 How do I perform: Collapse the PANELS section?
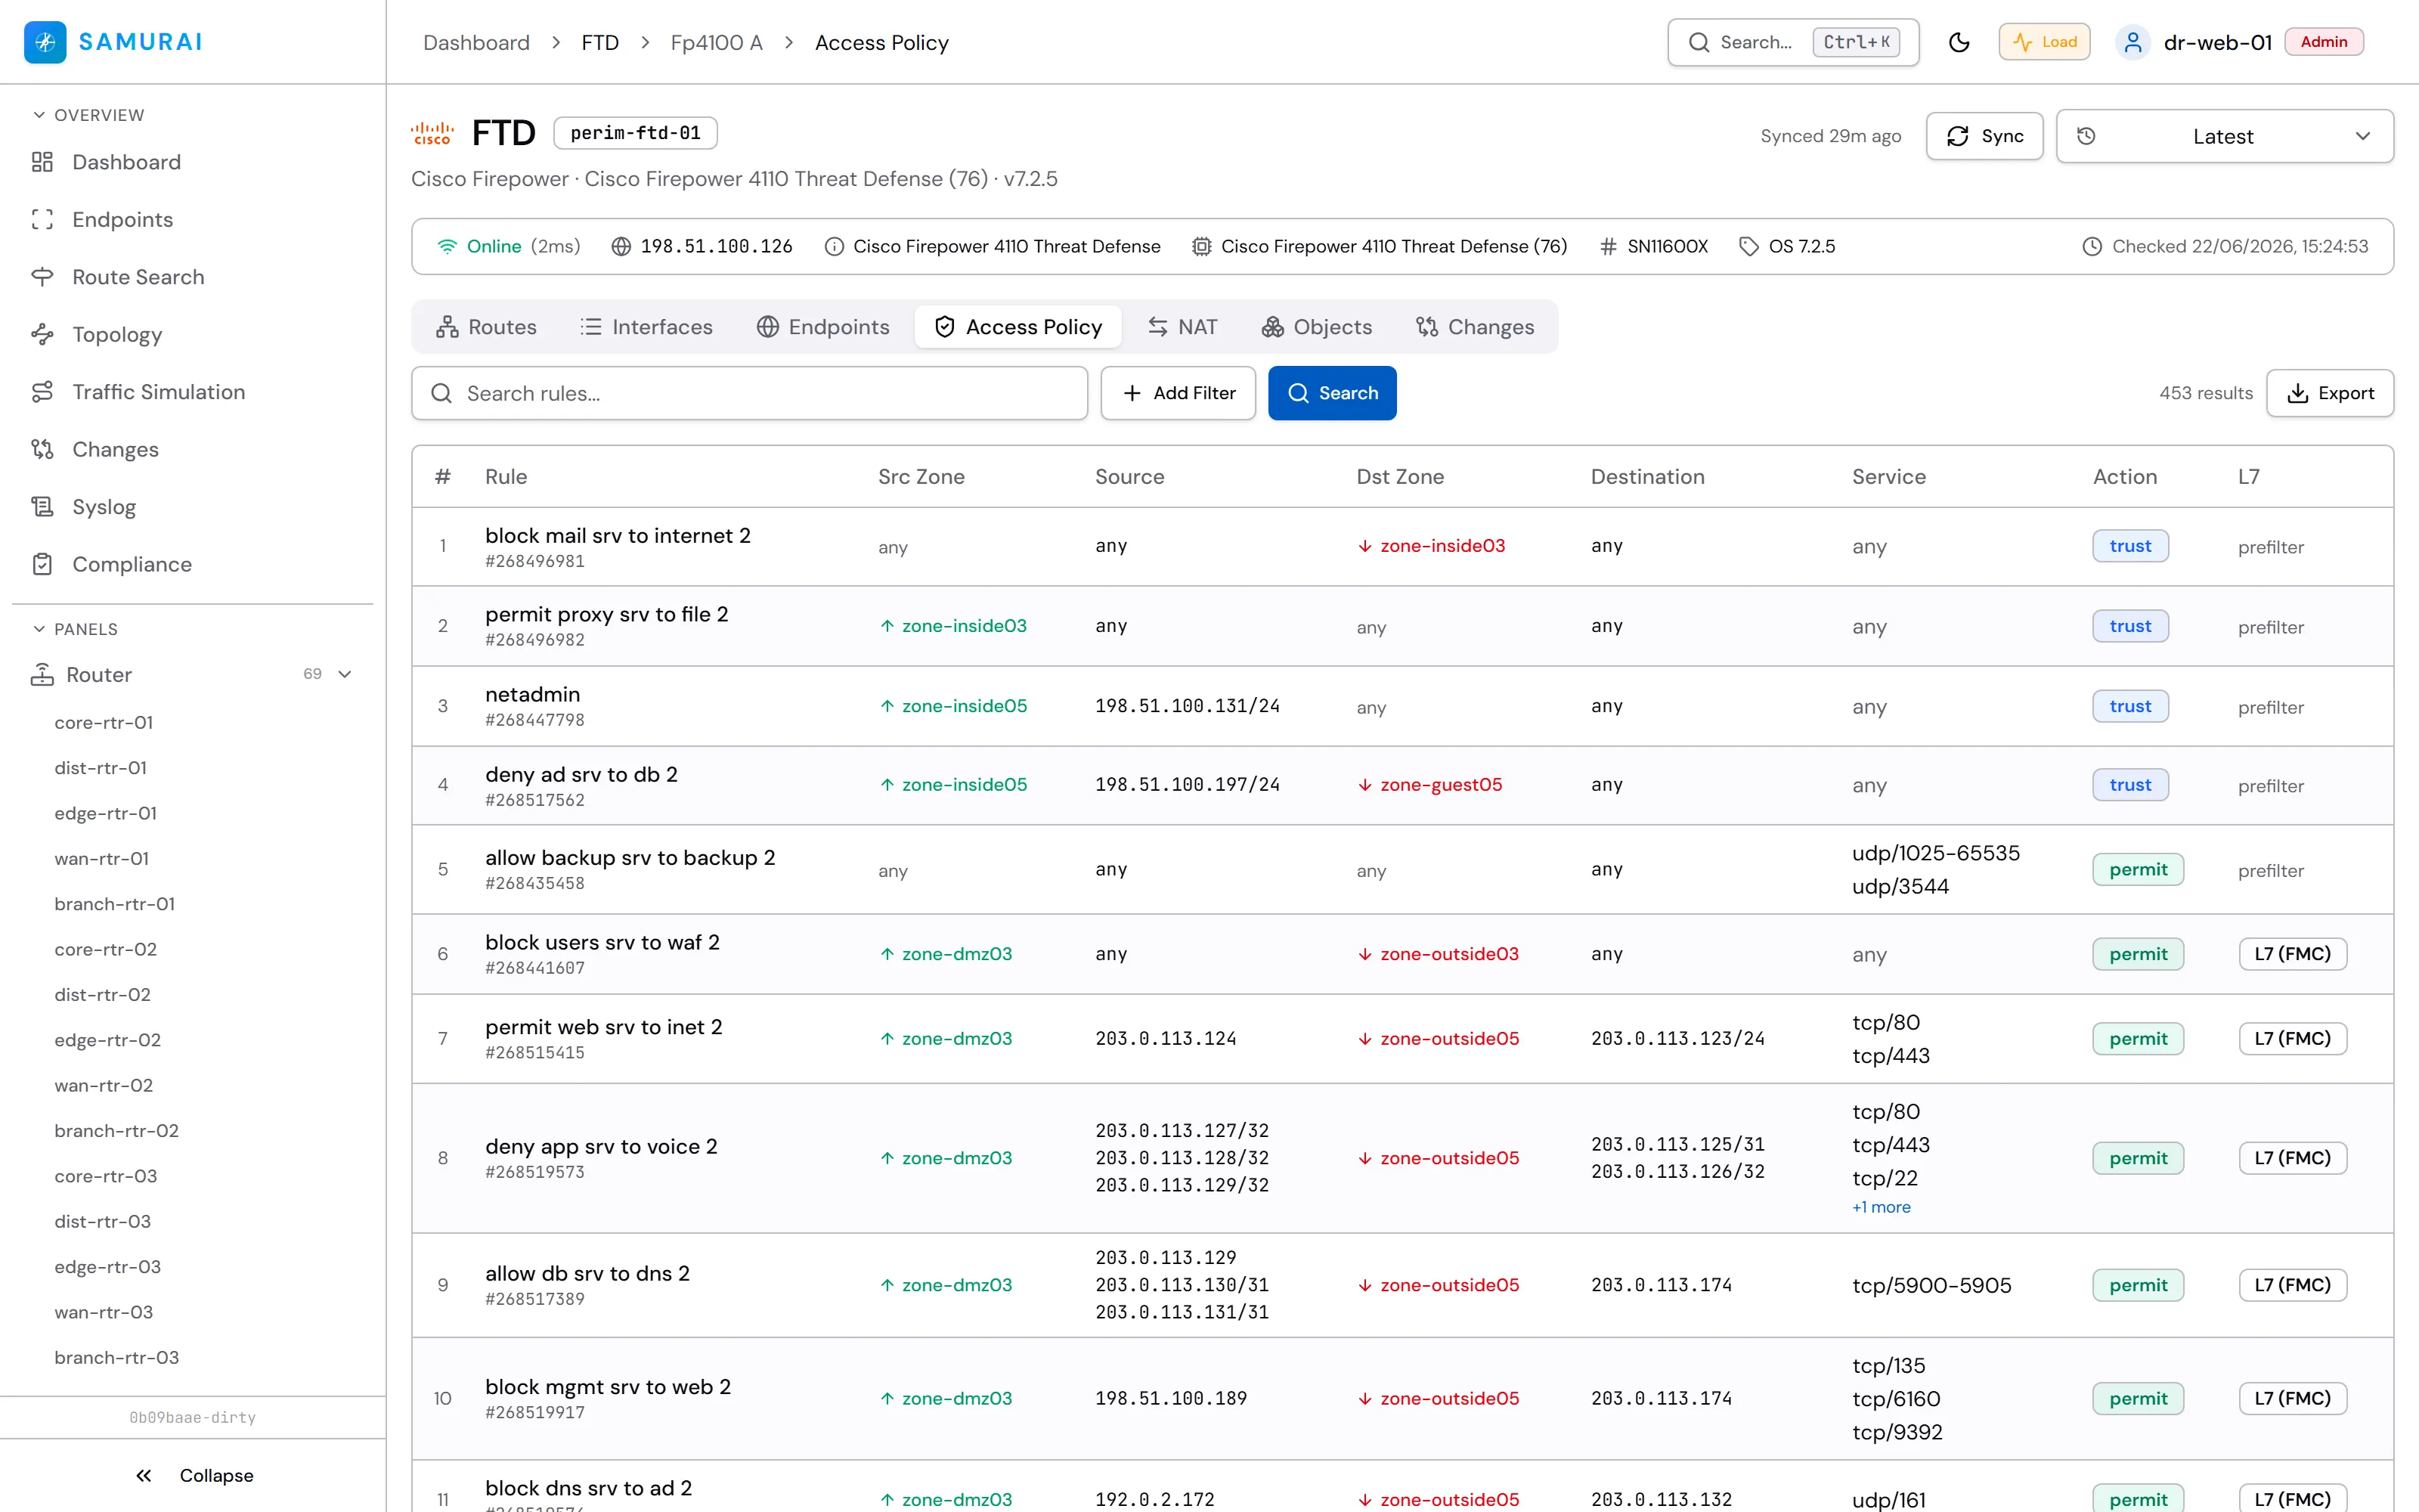coord(76,629)
